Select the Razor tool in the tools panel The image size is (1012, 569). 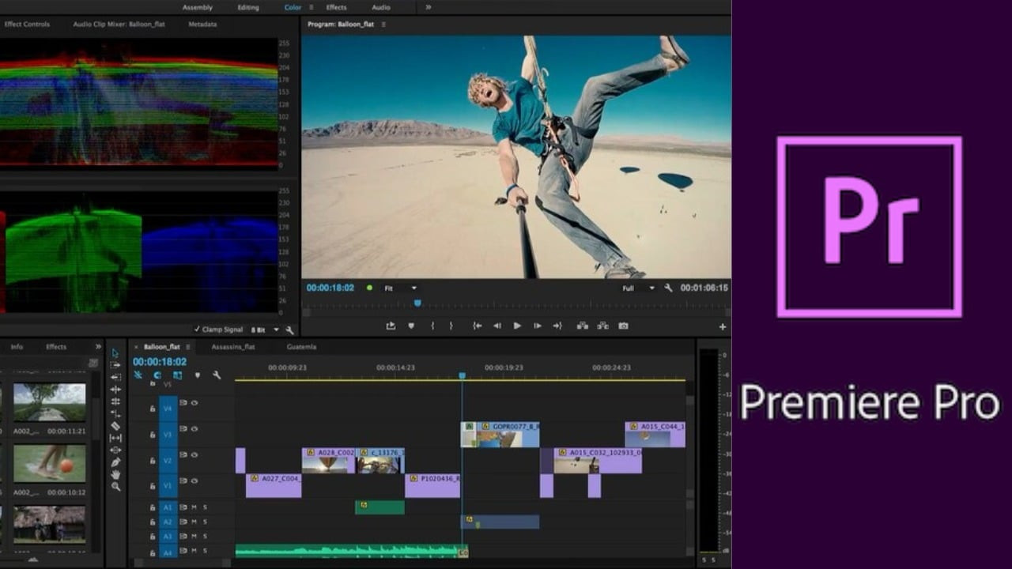coord(115,426)
